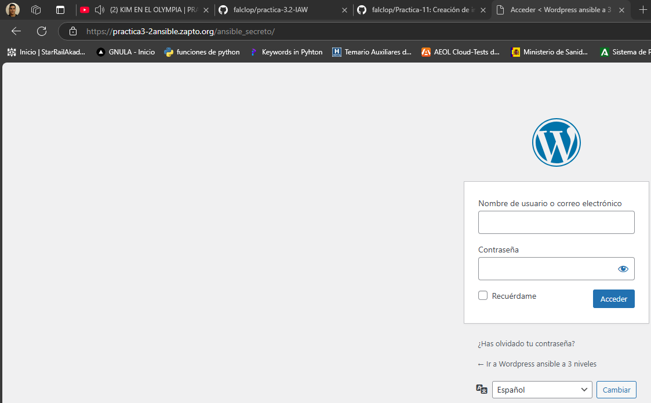Open the Español language dropdown
This screenshot has height=403, width=651.
(541, 390)
